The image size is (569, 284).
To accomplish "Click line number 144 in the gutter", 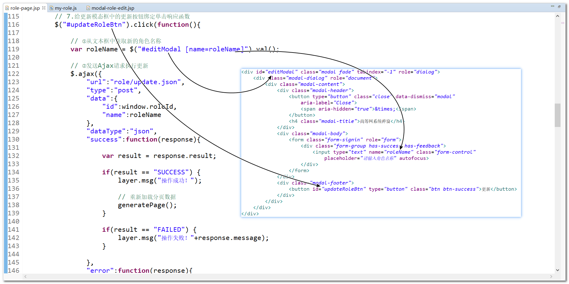I will [x=14, y=254].
